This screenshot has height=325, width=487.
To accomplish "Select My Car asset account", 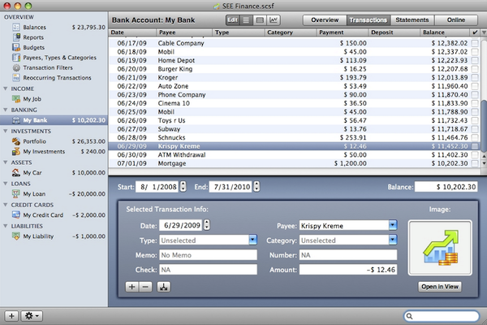I will (x=33, y=172).
